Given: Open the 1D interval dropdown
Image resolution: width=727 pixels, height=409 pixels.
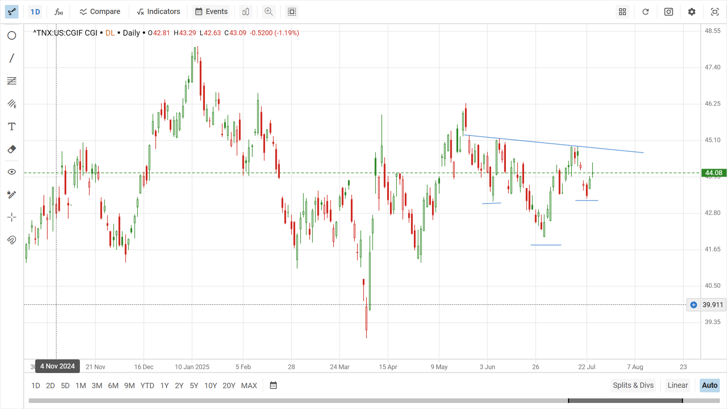Looking at the screenshot, I should tap(35, 12).
